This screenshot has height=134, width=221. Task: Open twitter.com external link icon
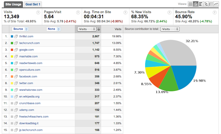click(16, 83)
